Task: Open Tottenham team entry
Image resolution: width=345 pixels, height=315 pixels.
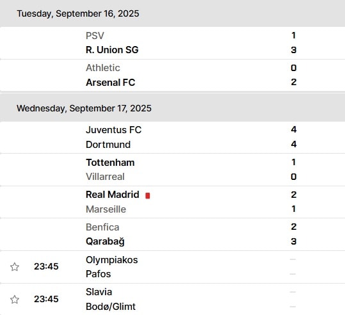Action: click(110, 163)
